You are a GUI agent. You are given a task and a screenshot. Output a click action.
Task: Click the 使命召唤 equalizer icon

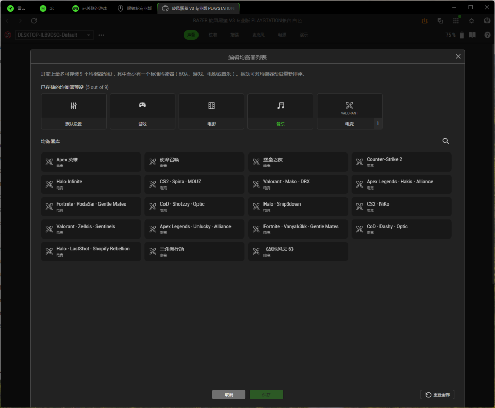point(153,162)
